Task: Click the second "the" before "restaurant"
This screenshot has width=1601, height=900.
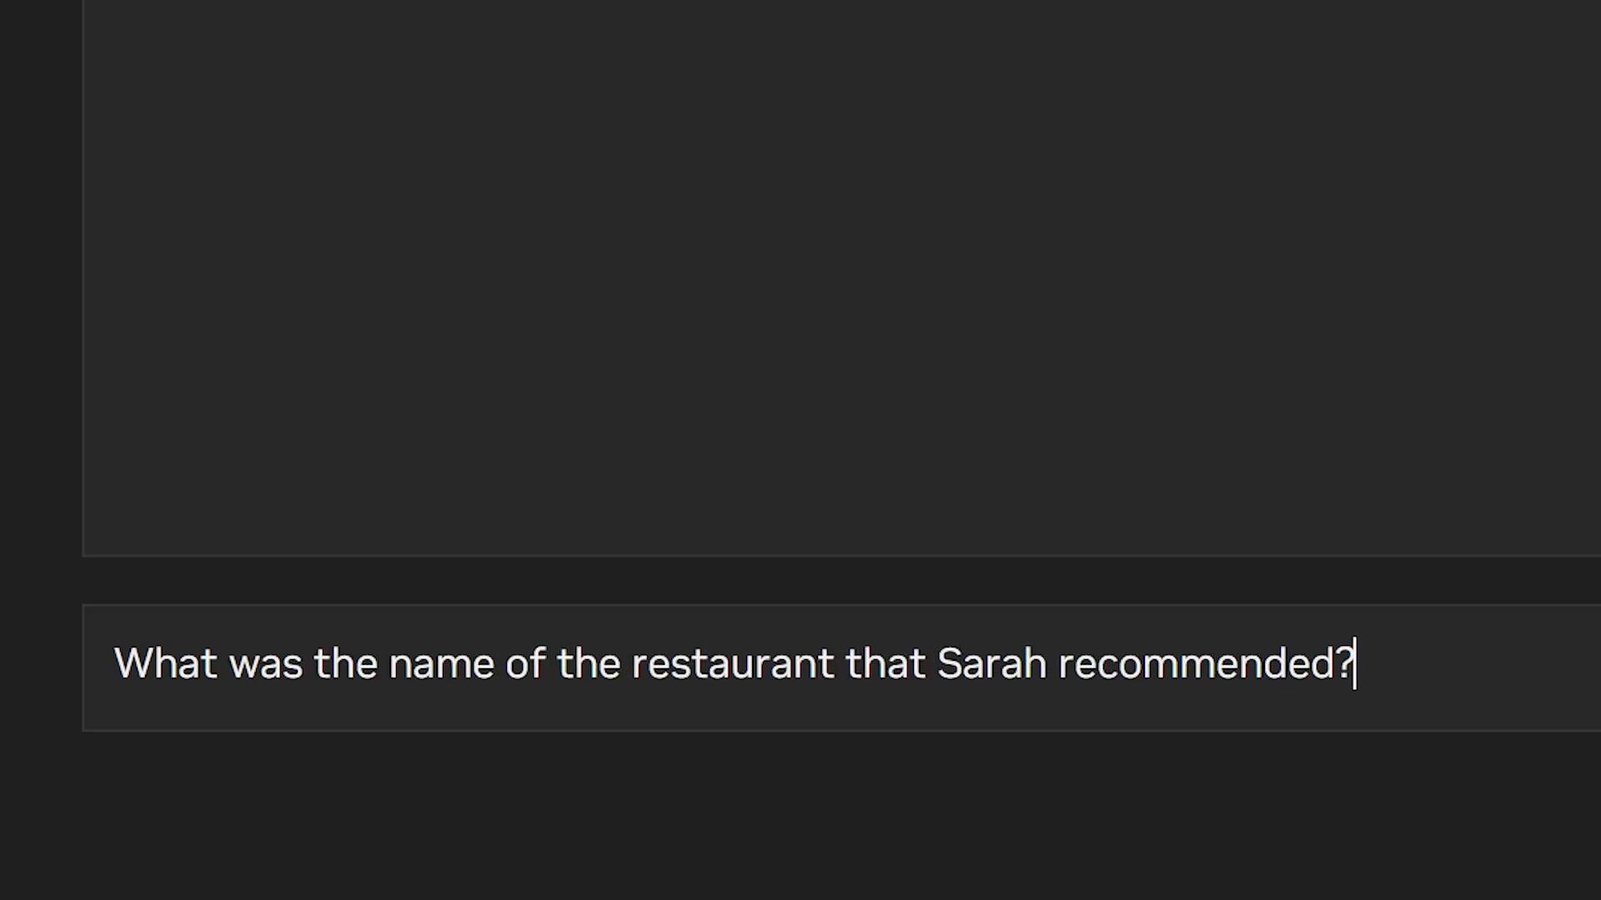Action: click(x=589, y=664)
